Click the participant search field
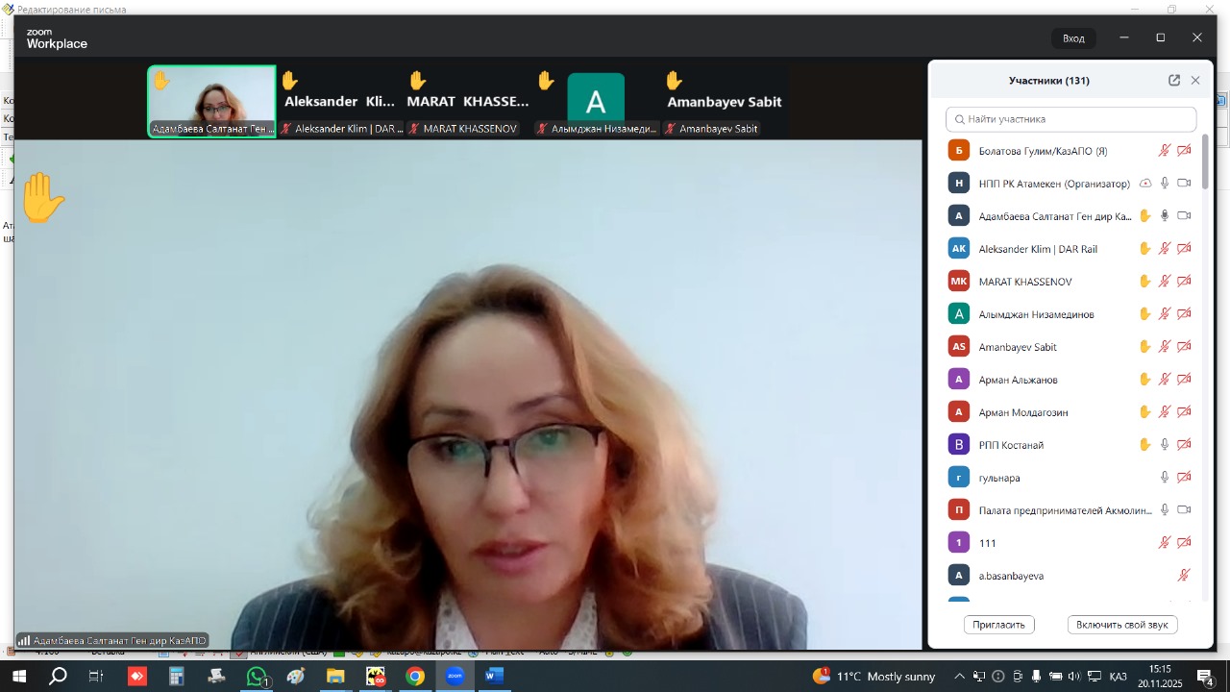The width and height of the screenshot is (1230, 692). tap(1070, 119)
